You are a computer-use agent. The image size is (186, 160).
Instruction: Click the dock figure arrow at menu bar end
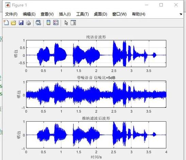(x=181, y=14)
